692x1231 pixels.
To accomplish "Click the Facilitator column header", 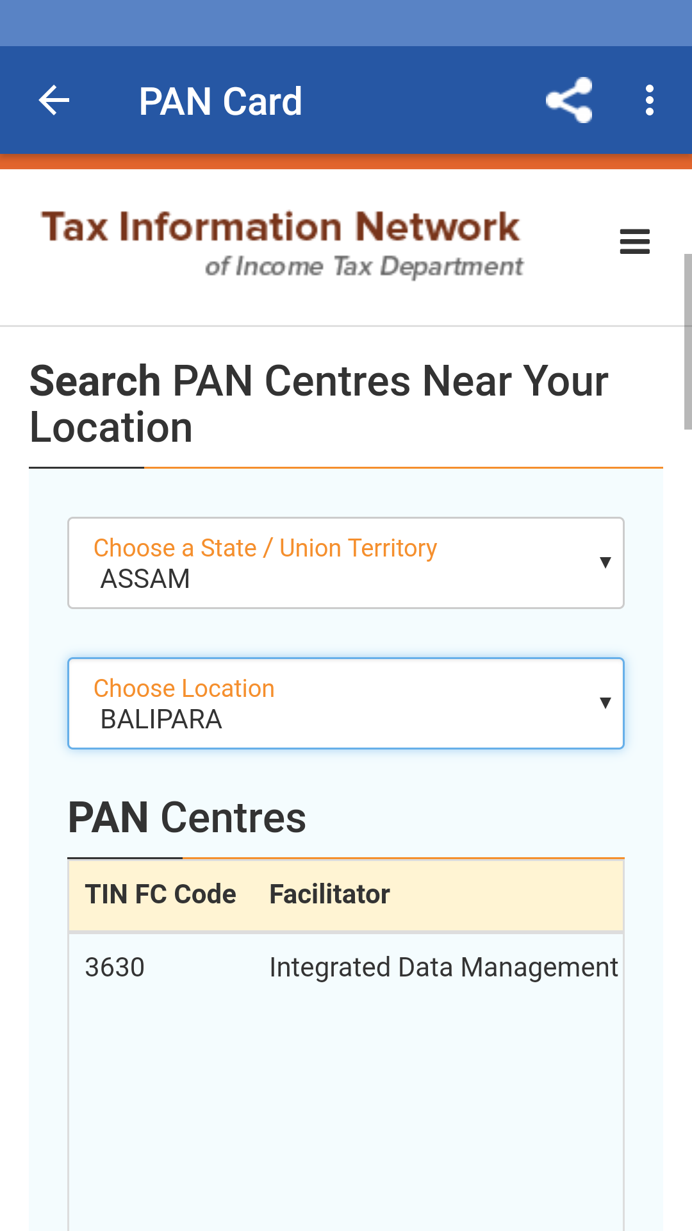I will point(329,894).
